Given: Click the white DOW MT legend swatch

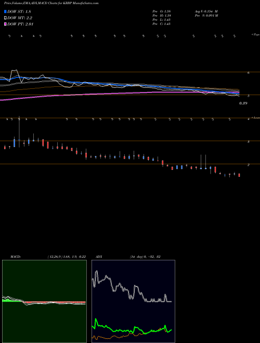Looking at the screenshot, I should [6, 18].
